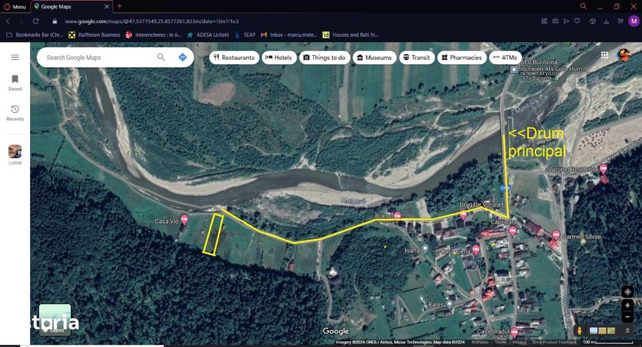Select the Things to do chip
This screenshot has width=642, height=347.
point(324,57)
